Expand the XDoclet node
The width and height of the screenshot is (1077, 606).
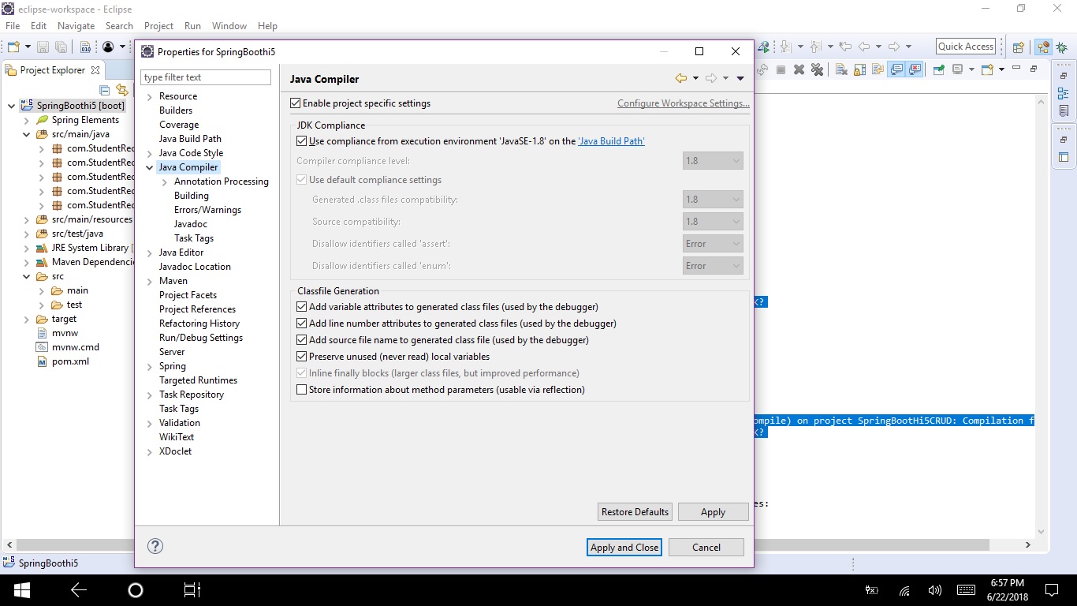click(150, 451)
